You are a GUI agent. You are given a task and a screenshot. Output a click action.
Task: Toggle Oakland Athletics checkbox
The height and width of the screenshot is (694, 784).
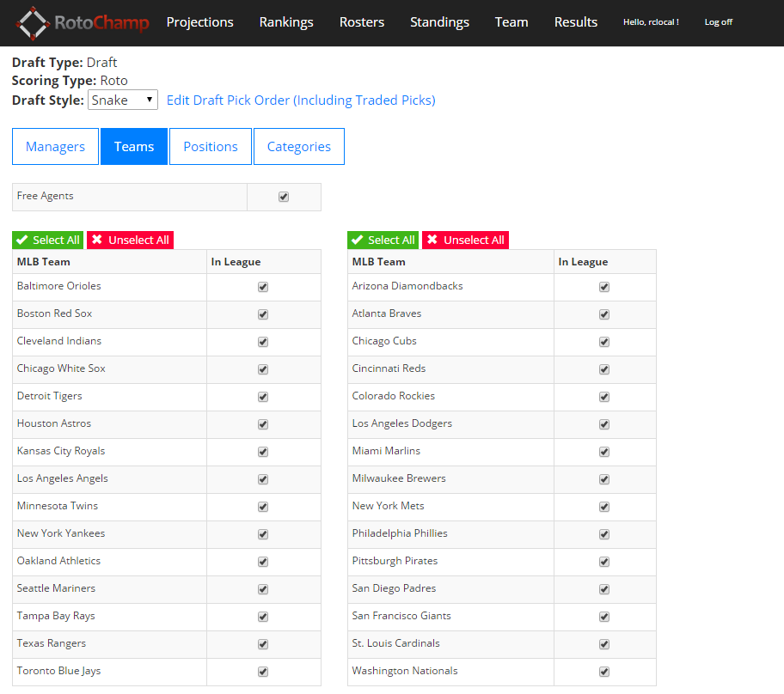coord(263,562)
